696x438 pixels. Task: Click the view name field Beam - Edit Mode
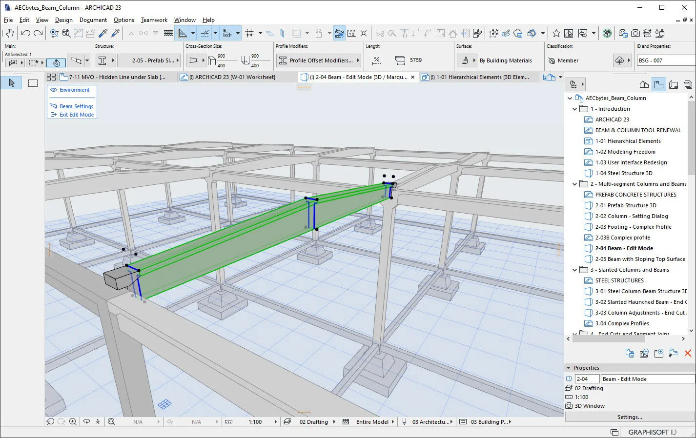tap(648, 379)
